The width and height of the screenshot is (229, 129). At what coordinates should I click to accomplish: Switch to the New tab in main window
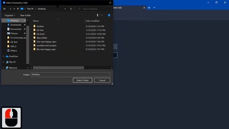coord(118,8)
